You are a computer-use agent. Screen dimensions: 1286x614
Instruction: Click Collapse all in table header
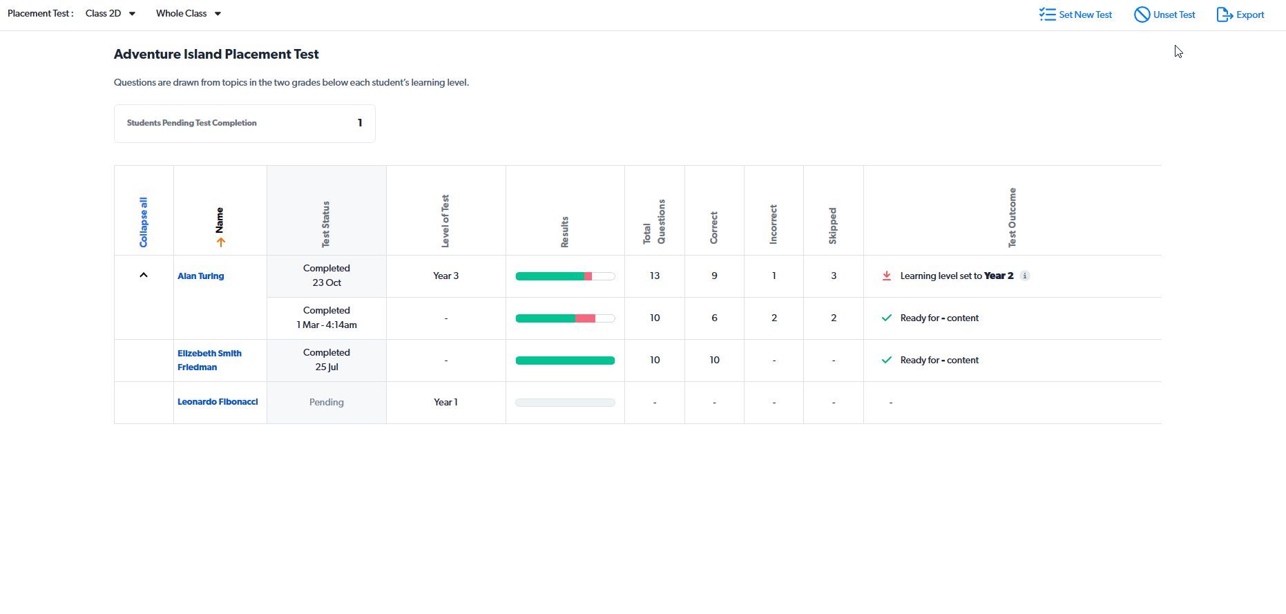(144, 222)
